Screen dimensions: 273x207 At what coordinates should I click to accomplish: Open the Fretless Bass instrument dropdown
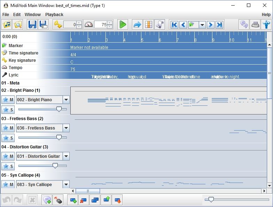point(66,128)
